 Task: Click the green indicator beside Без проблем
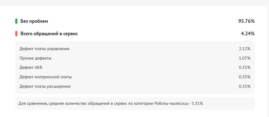(x=16, y=21)
